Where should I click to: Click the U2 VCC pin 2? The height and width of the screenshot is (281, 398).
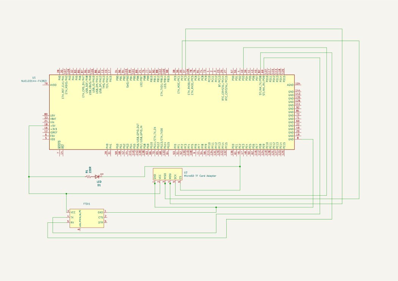[x=159, y=182]
